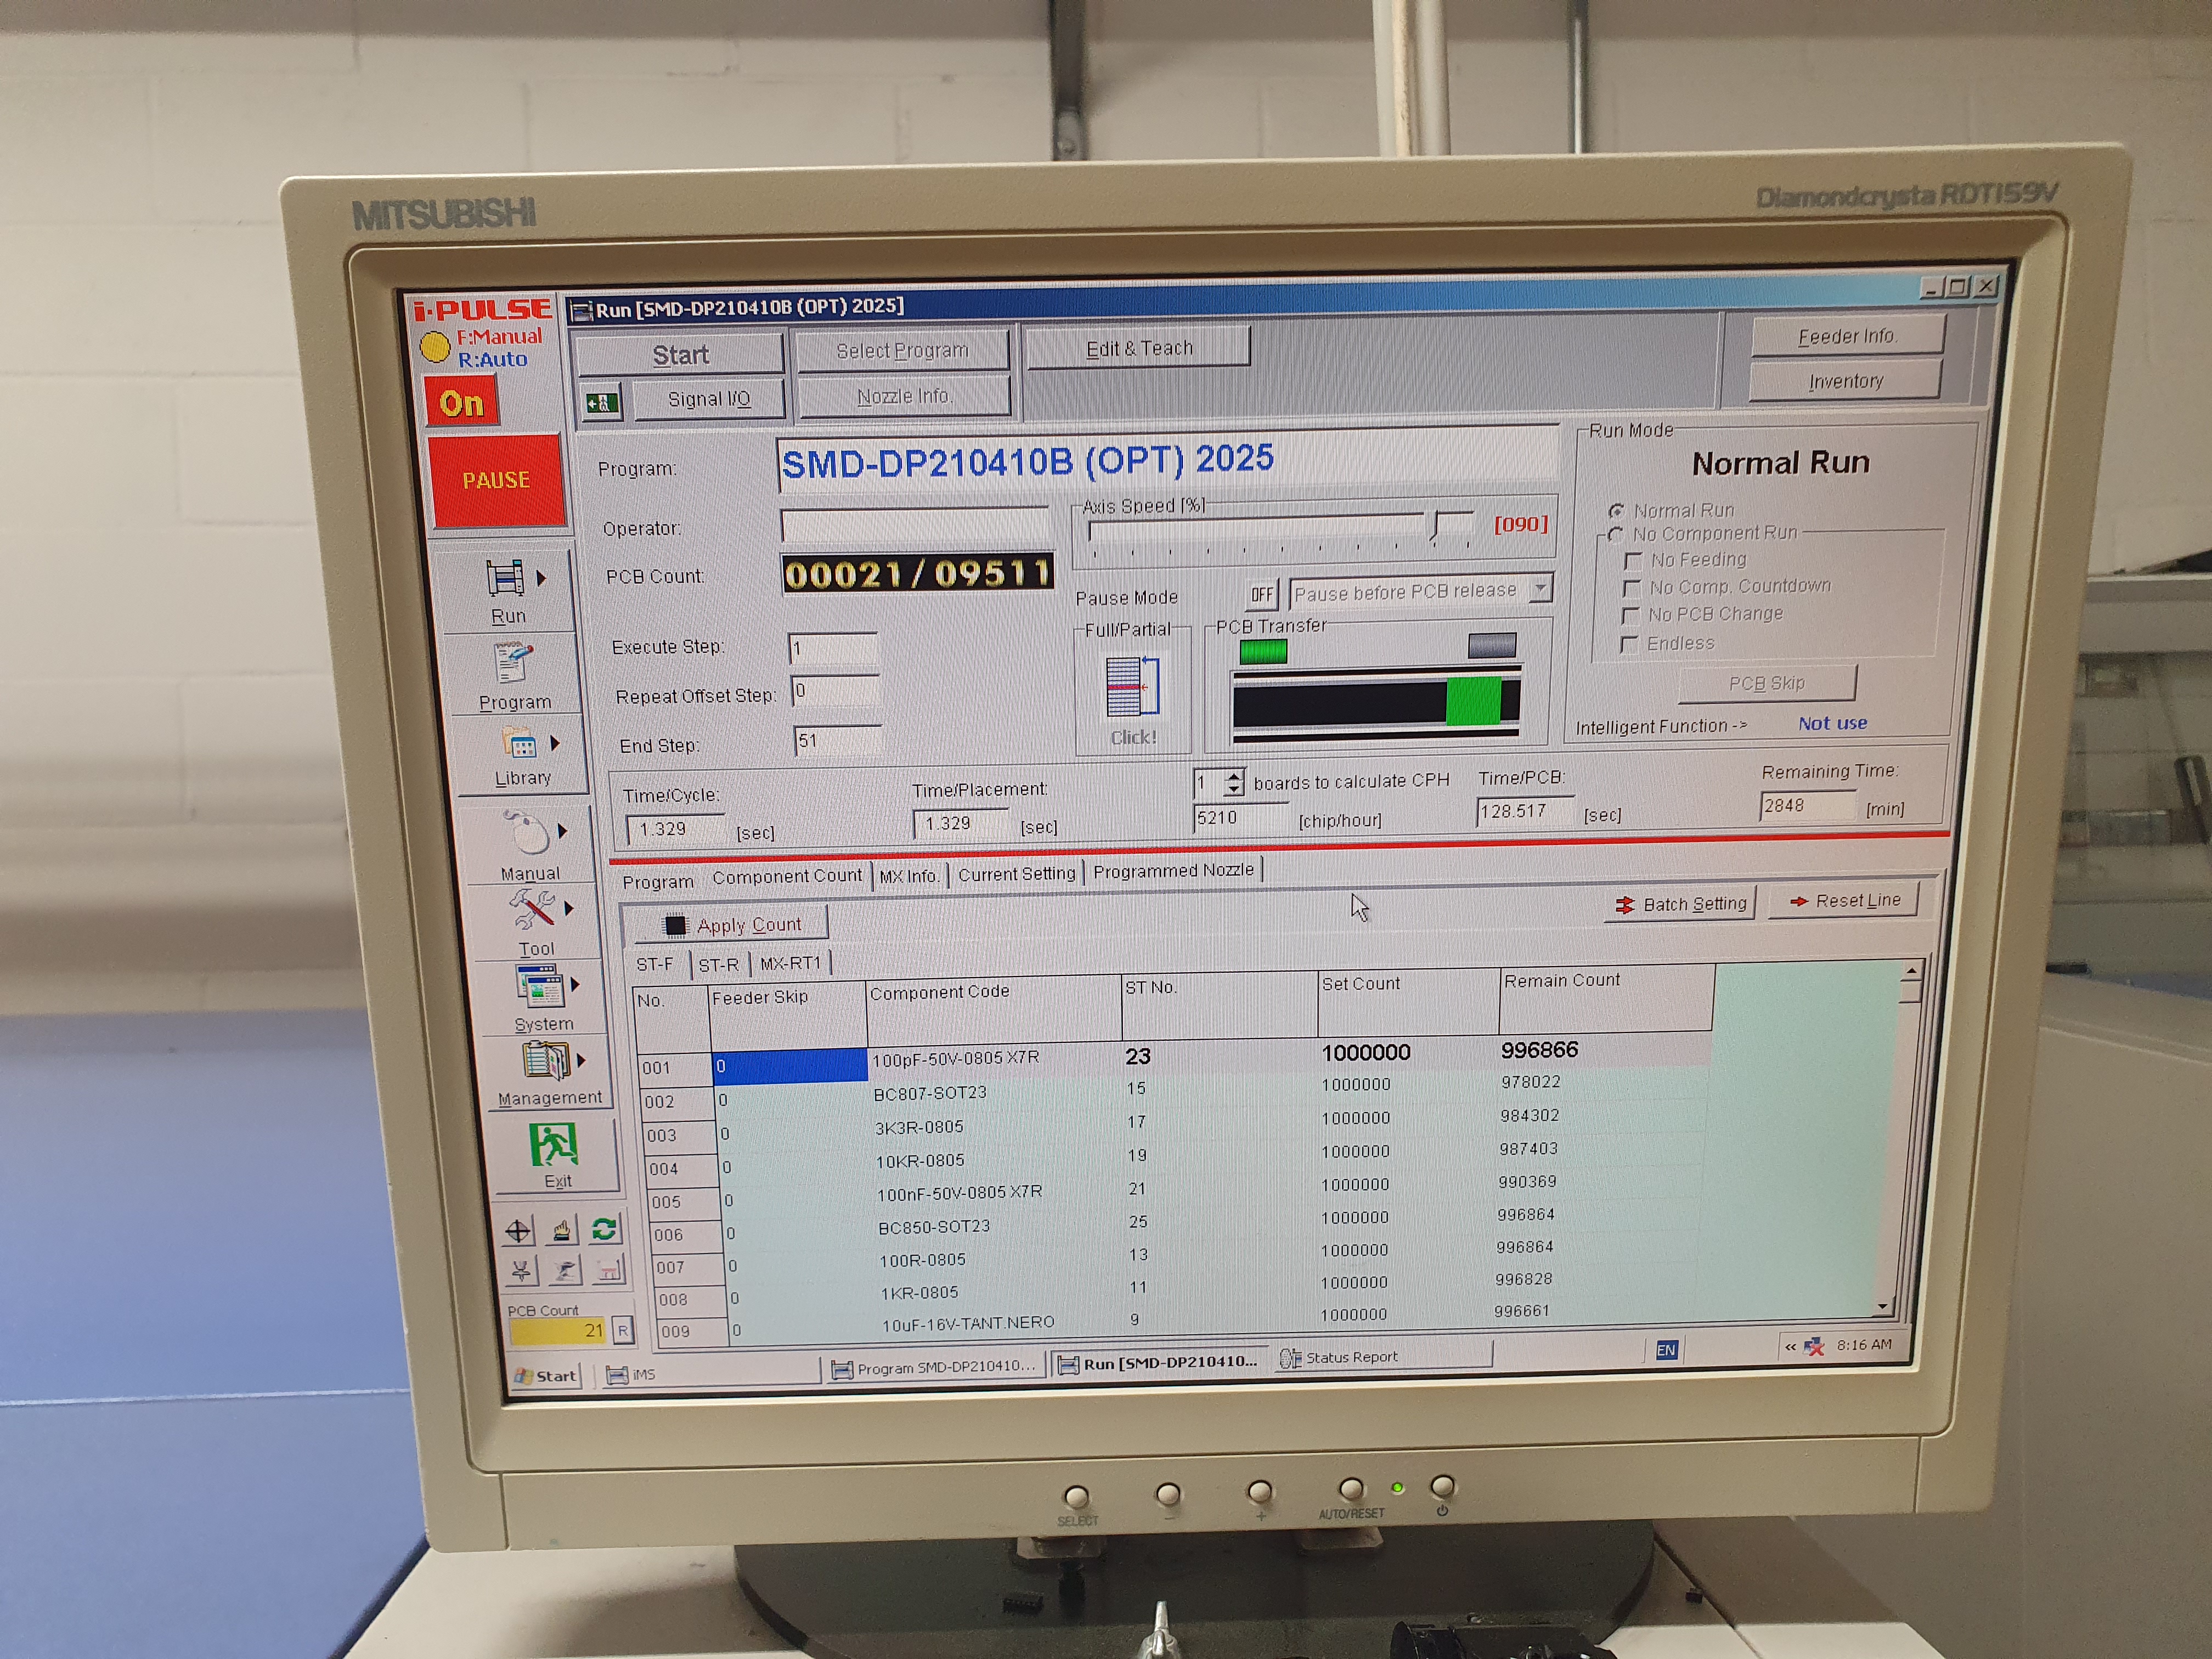Click the Execute Step input field

coord(833,648)
